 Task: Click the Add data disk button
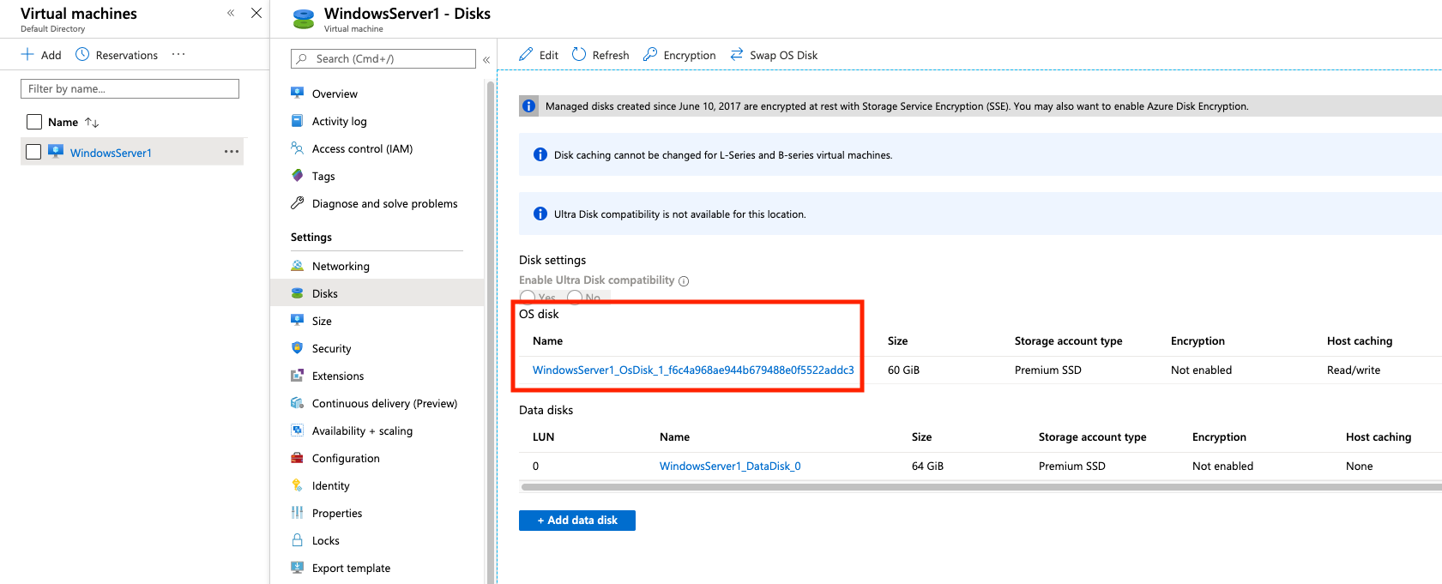click(x=576, y=521)
